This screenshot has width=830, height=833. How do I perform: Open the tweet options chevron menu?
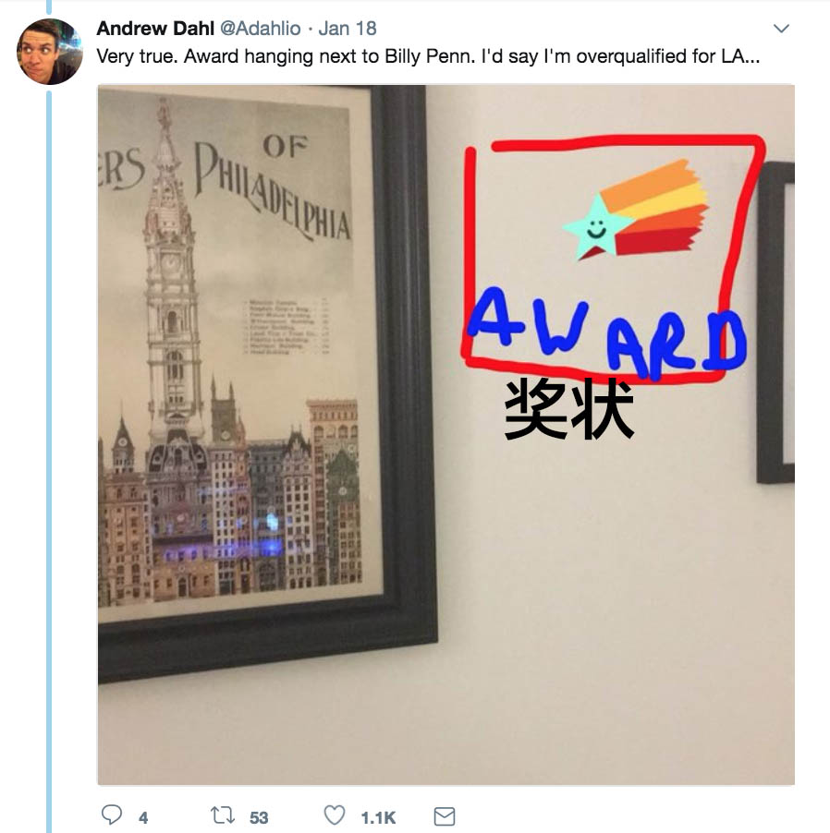781,28
